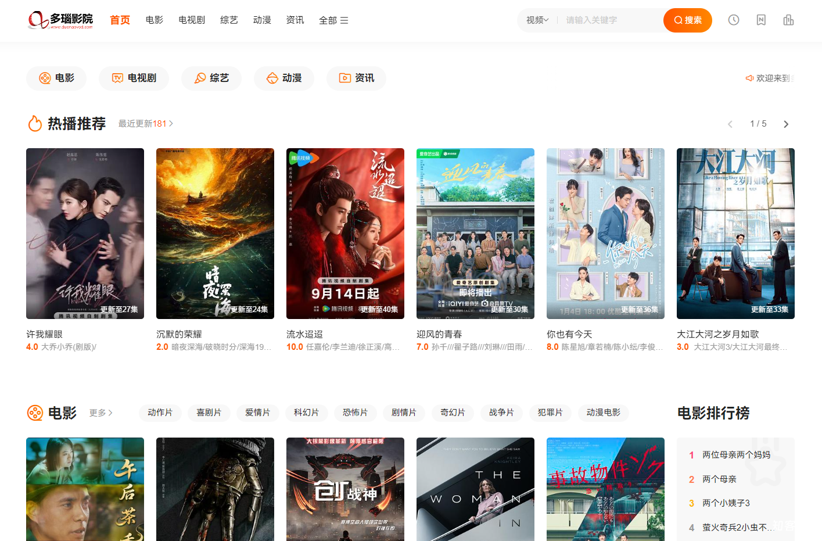Switch to 动漫 in top navigation
822x541 pixels.
coord(262,20)
